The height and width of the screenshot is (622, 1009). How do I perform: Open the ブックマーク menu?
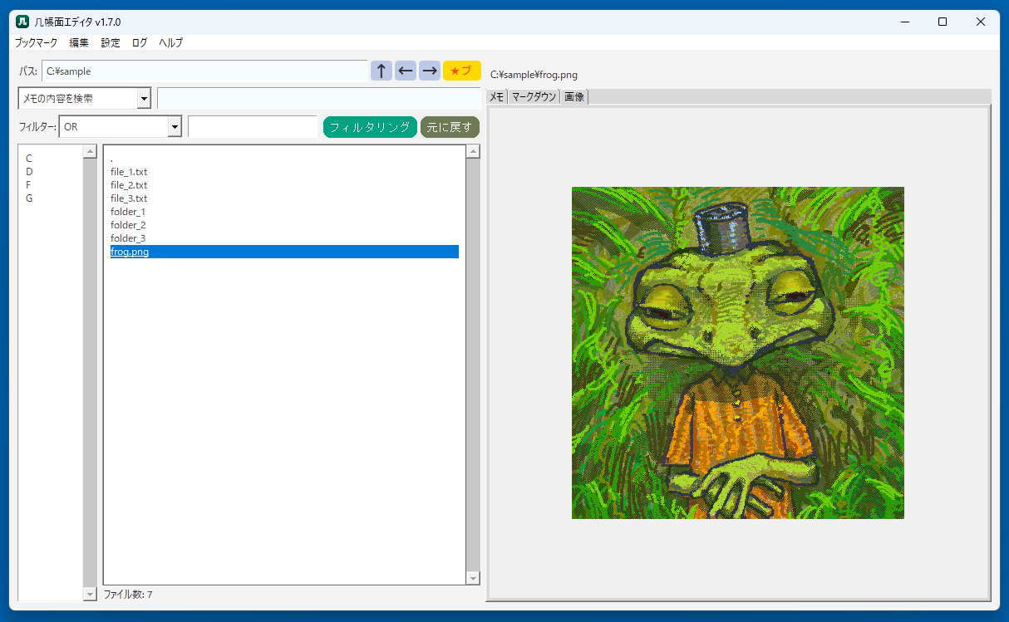(x=36, y=42)
